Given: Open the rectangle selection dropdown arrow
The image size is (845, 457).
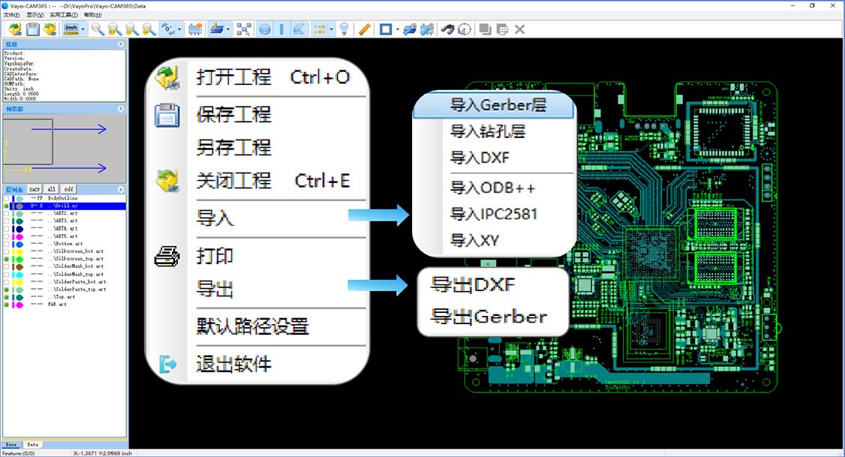Looking at the screenshot, I should [x=397, y=29].
